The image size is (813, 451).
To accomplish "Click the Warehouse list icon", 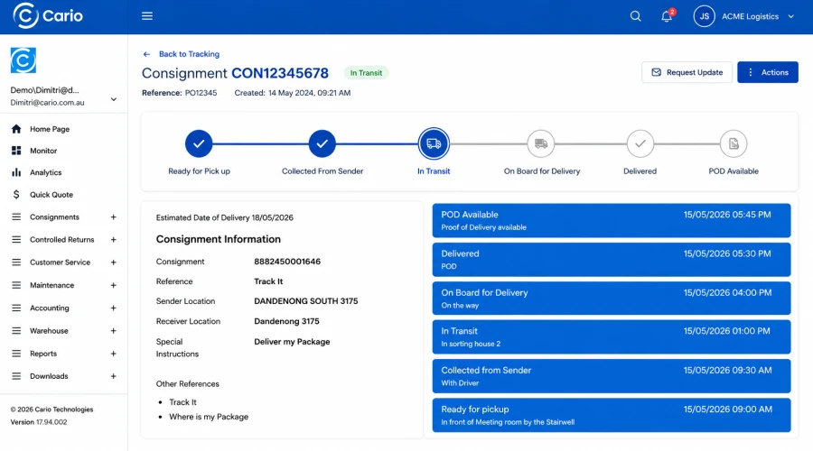I will (16, 331).
